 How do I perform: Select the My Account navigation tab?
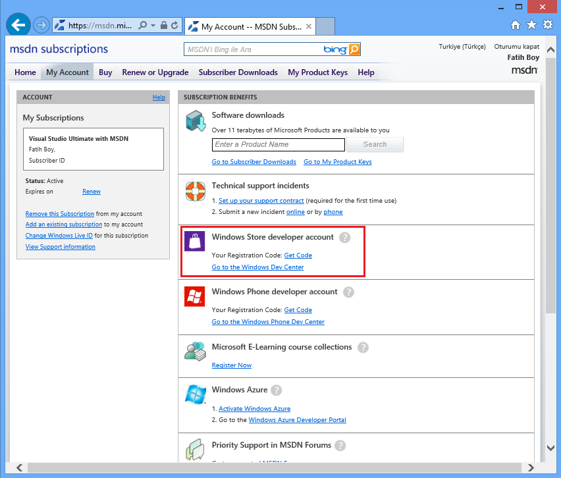point(67,72)
